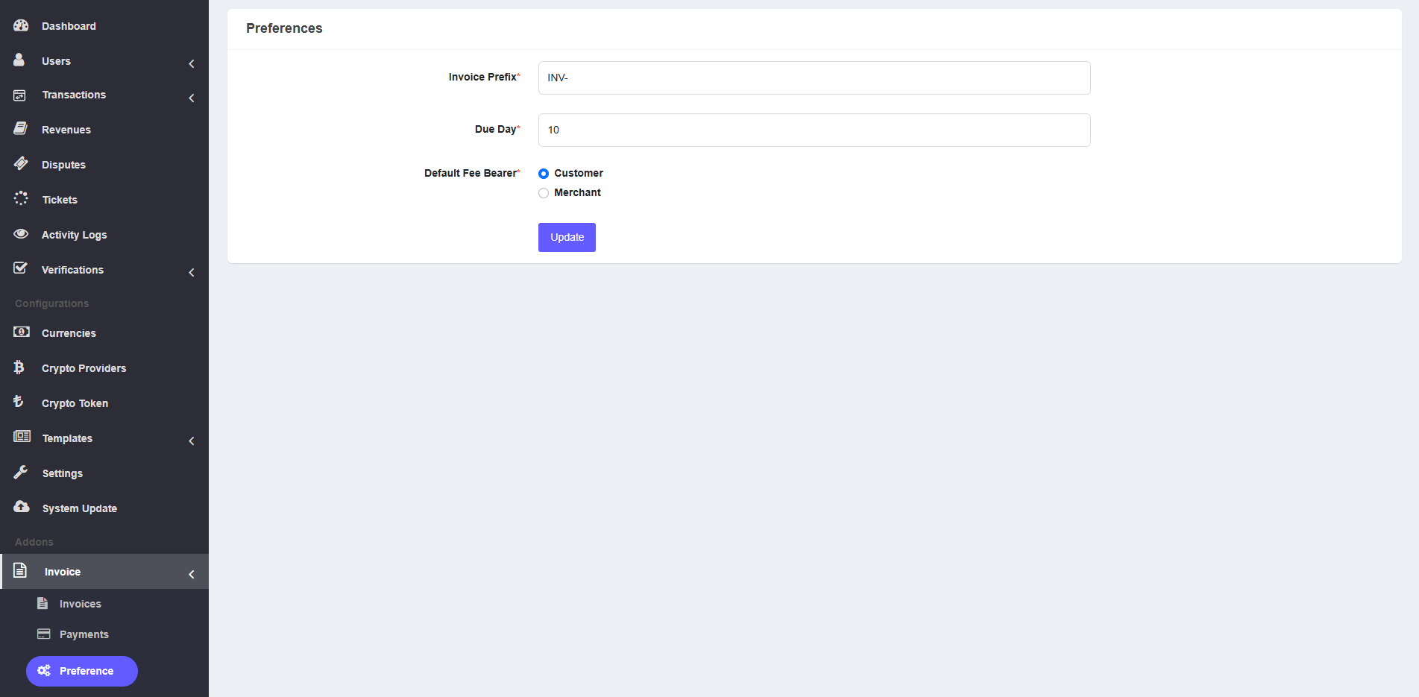
Task: Click the Activity Logs eye icon
Action: coord(21,234)
